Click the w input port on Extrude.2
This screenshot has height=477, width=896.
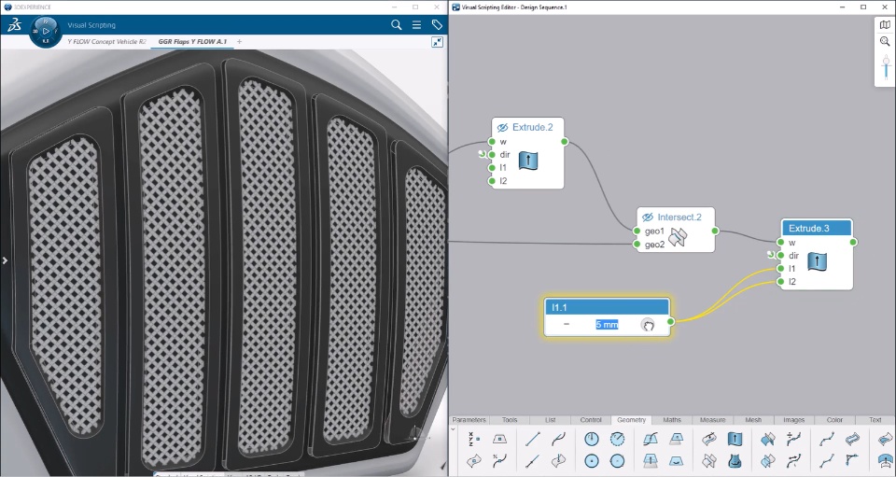coord(492,142)
